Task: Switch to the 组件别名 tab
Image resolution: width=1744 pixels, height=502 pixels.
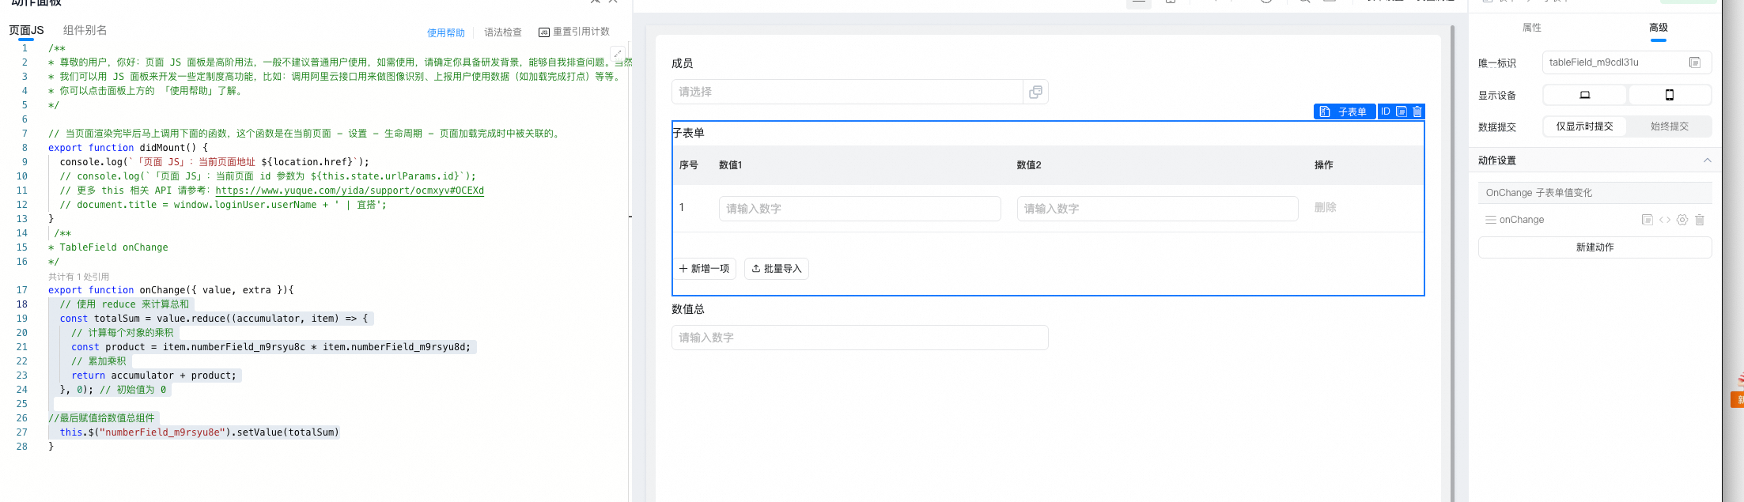Action: 85,30
